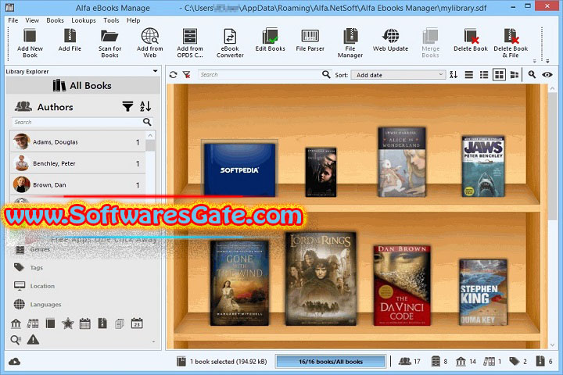Open the Sort by Add date dropdown

coord(398,75)
